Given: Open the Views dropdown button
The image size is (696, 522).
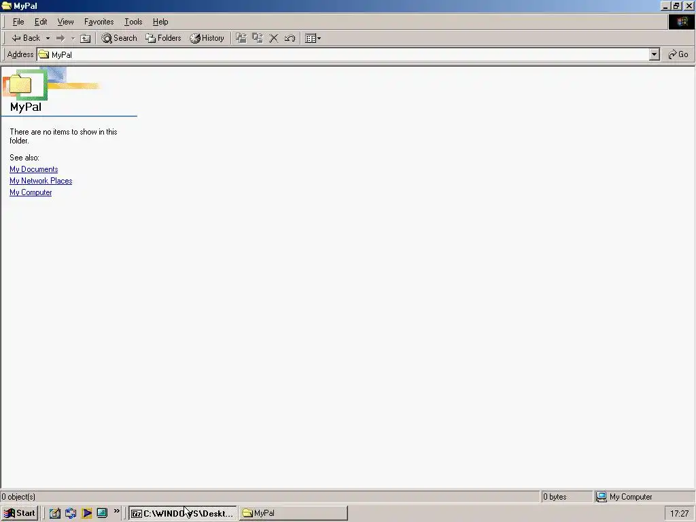Looking at the screenshot, I should coord(313,38).
